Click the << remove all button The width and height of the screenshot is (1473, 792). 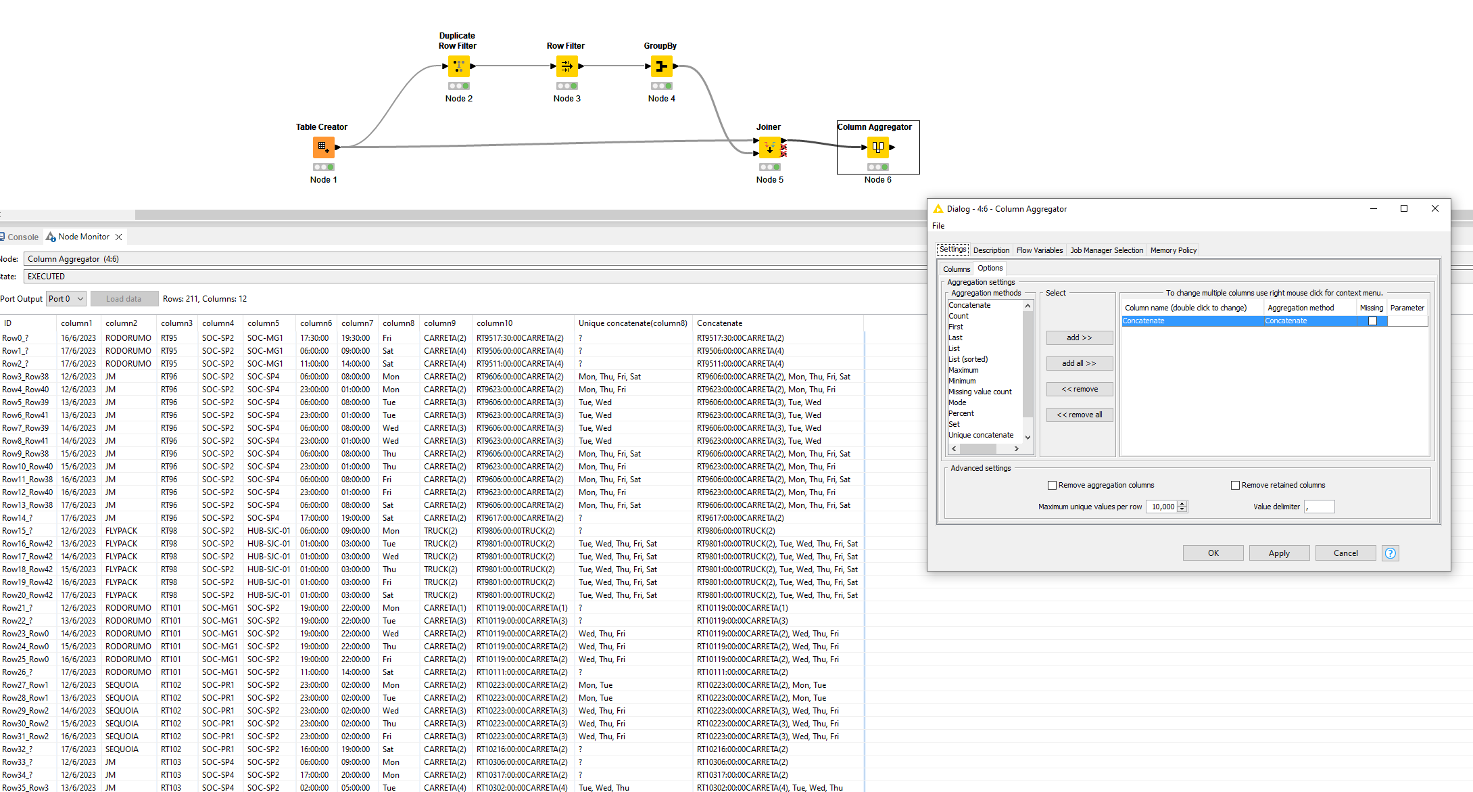point(1080,415)
